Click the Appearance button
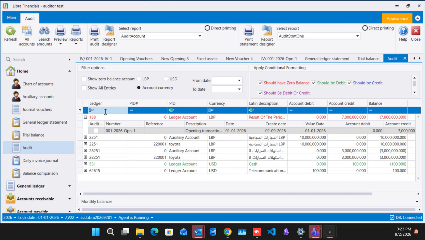This screenshot has height=240, width=425. coord(397,19)
